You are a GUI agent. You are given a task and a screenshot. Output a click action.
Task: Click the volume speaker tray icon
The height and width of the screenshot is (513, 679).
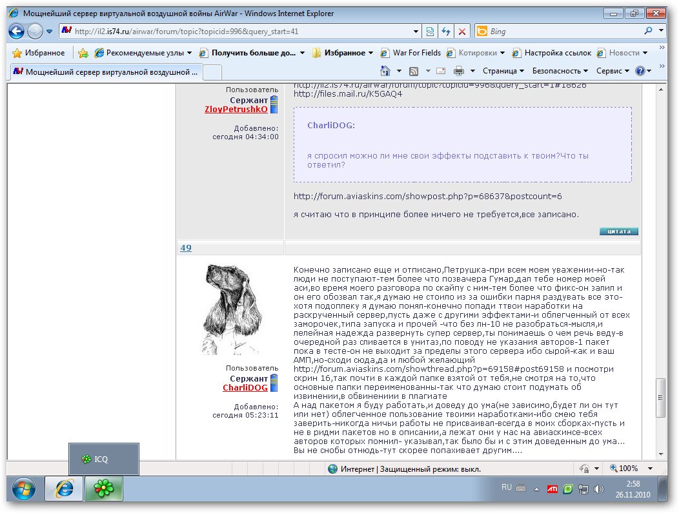599,489
